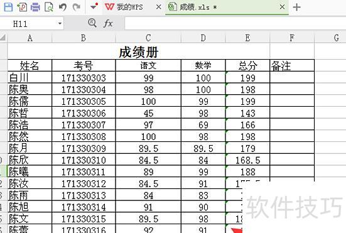Select column C header
346x233 pixels.
148,38
